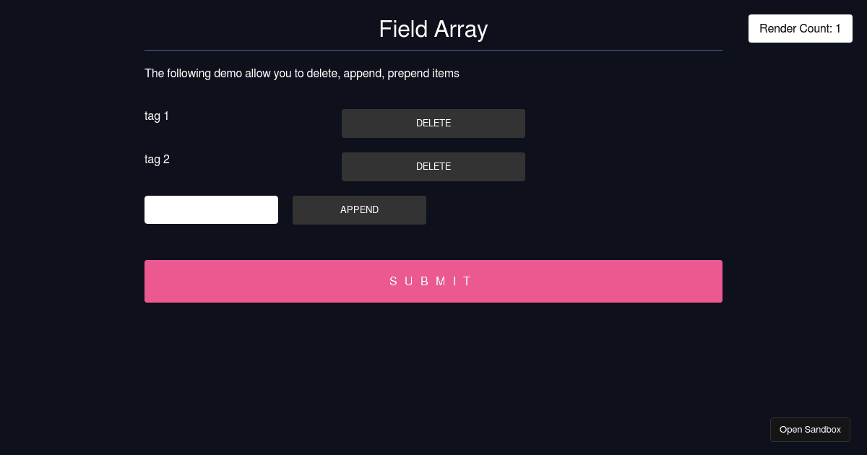Image resolution: width=867 pixels, height=455 pixels.
Task: Delete the tag 2 item
Action: [x=433, y=167]
